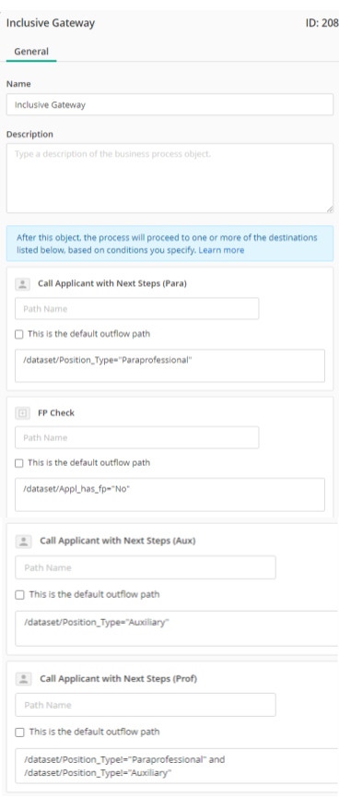Edit the Paraprofessional condition expression box
Image resolution: width=339 pixels, height=798 pixels.
point(169,365)
